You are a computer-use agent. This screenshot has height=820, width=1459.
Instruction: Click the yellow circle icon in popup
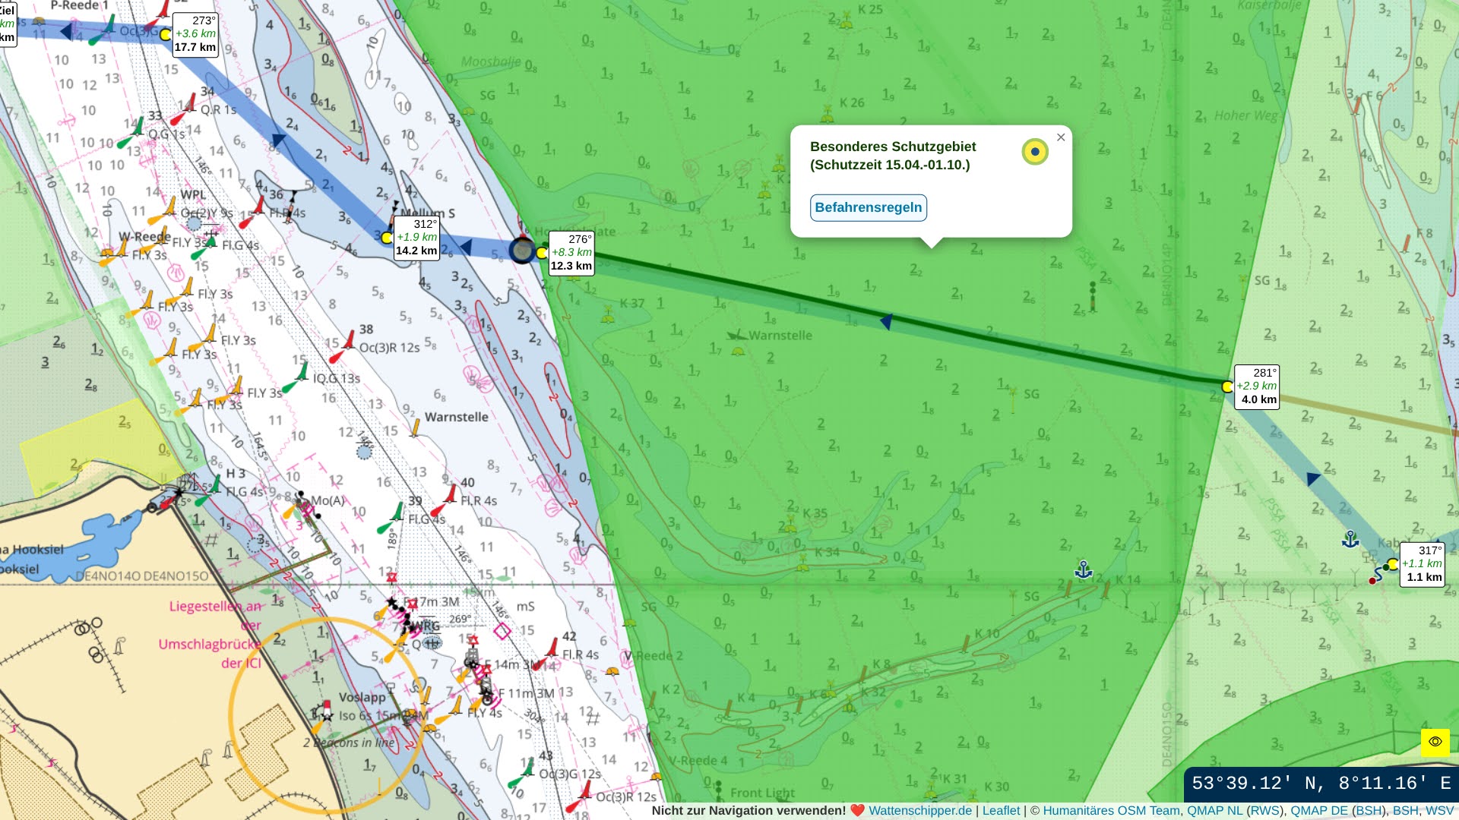(x=1034, y=152)
